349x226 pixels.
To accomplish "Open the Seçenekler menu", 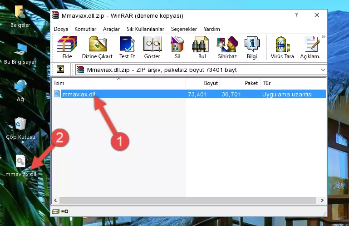I will click(x=184, y=29).
